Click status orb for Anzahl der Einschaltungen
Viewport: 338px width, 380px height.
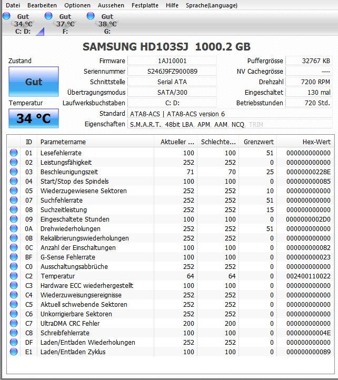click(14, 247)
